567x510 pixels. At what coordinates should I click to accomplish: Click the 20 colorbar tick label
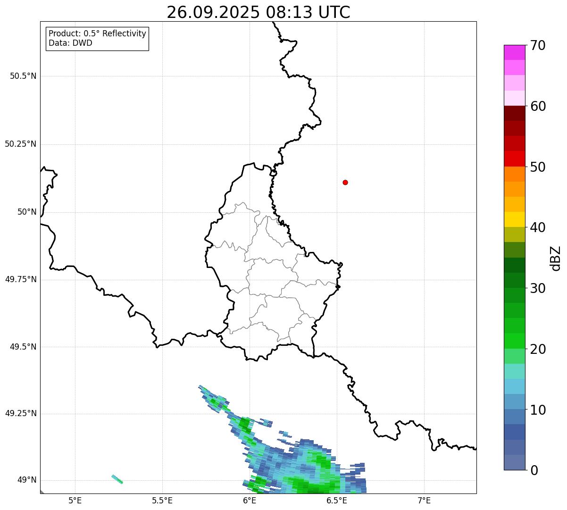(538, 349)
